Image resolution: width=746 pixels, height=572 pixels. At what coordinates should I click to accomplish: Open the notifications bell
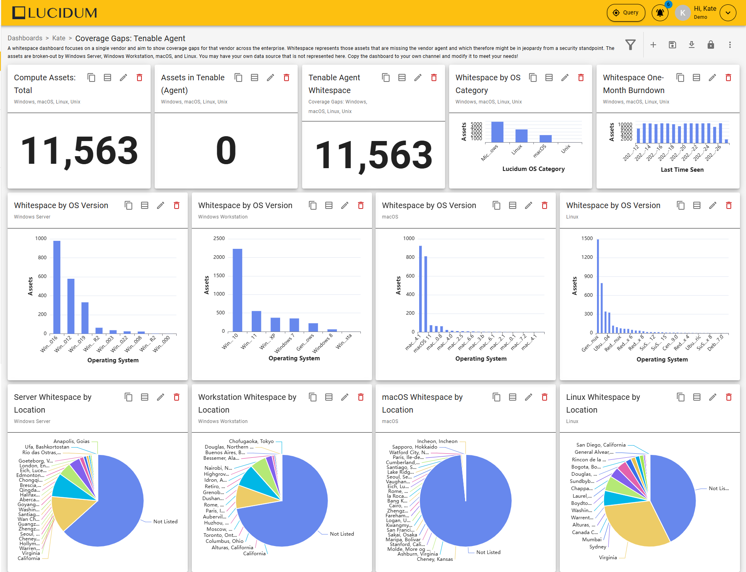pos(660,13)
